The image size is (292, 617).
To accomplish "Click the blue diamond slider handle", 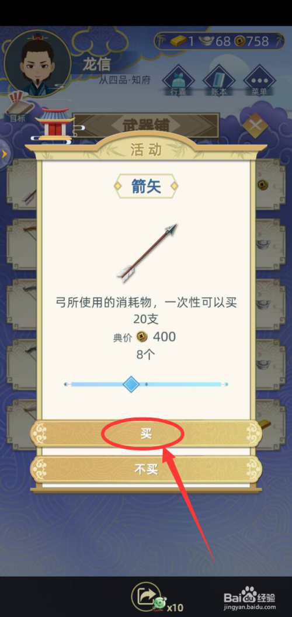I will pyautogui.click(x=131, y=384).
